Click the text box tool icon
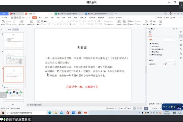 coord(119,22)
